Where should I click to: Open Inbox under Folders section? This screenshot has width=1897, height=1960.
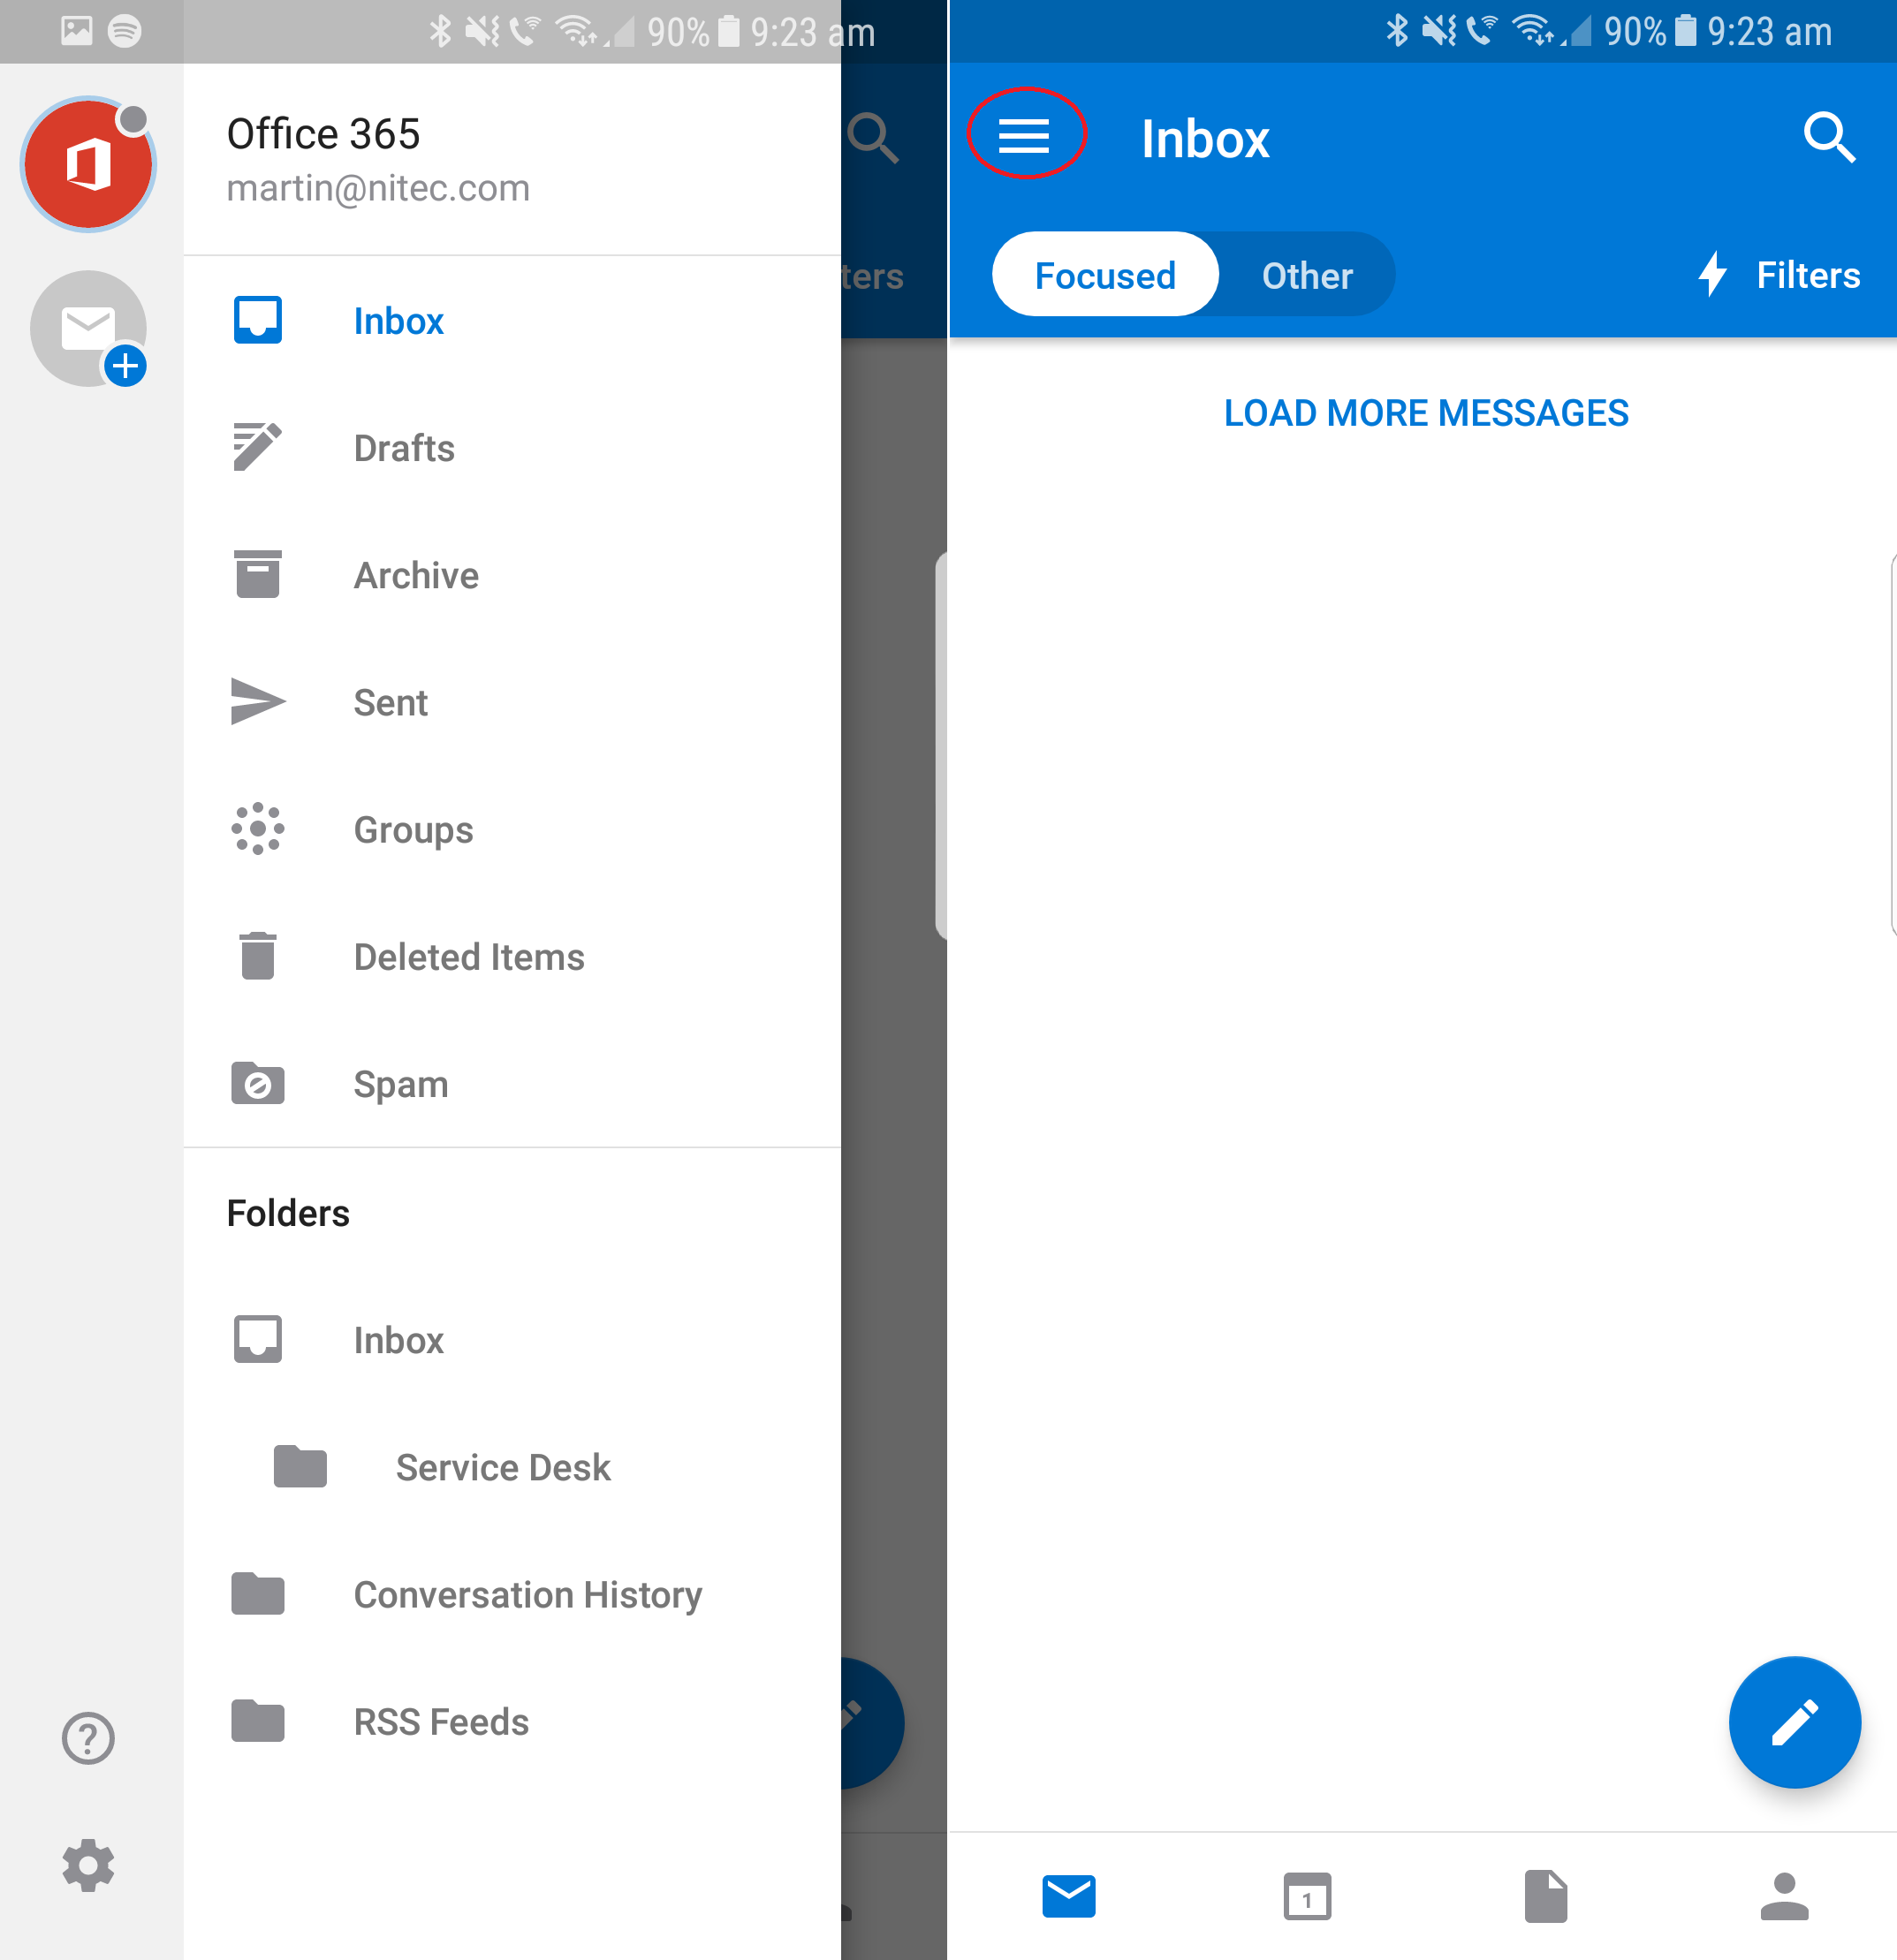[x=398, y=1340]
